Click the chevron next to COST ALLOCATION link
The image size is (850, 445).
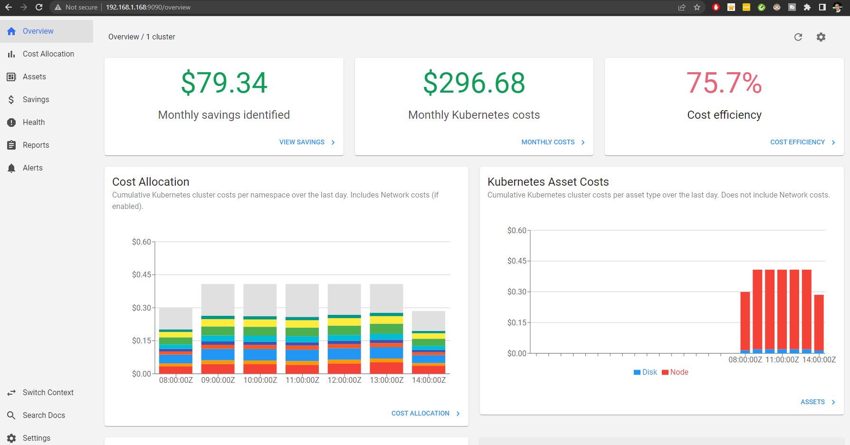458,414
